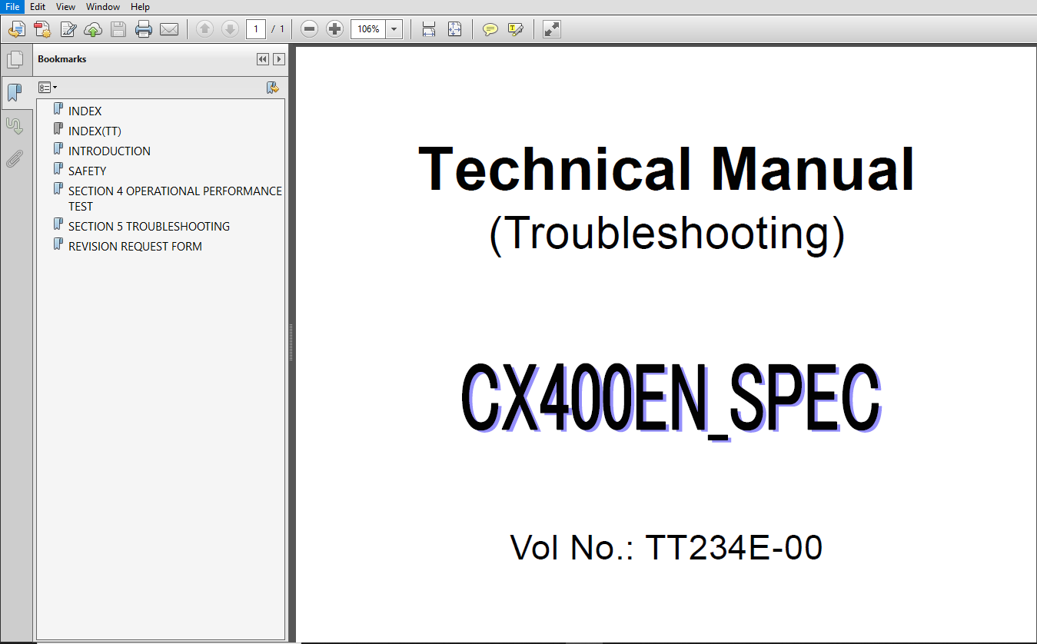This screenshot has height=644, width=1037.
Task: Click the Edit/Sign document toolbar icon
Action: point(68,29)
